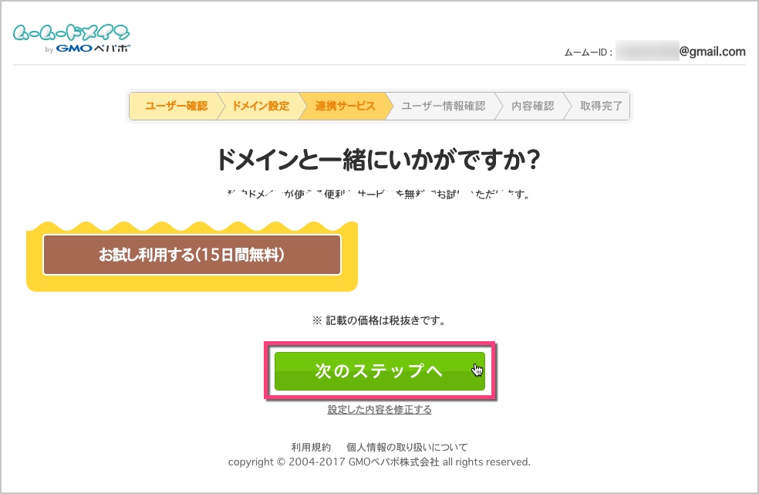Click the ムームーID gmail.com account text
The image size is (759, 494).
(654, 52)
